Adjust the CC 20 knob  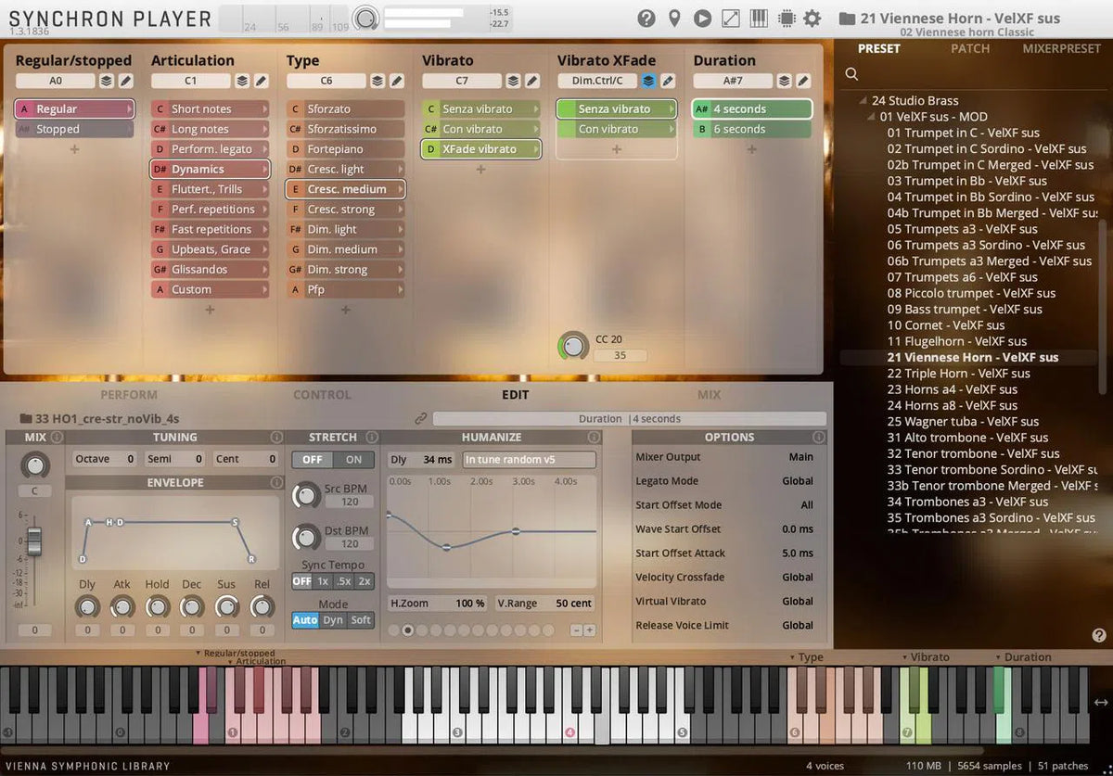tap(573, 345)
